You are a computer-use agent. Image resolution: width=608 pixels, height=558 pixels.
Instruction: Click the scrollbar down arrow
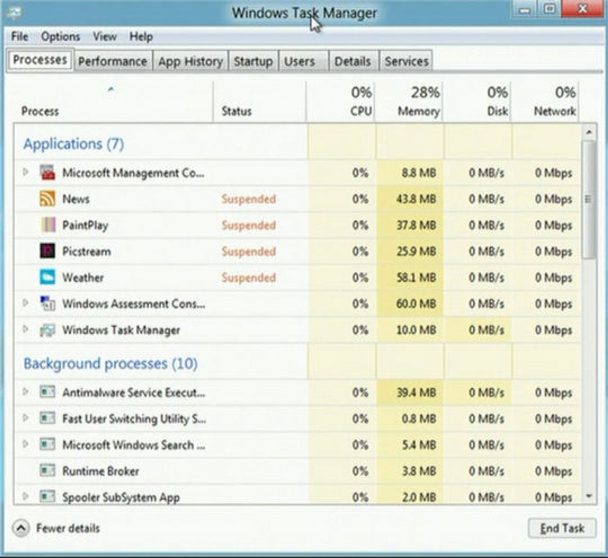[589, 496]
